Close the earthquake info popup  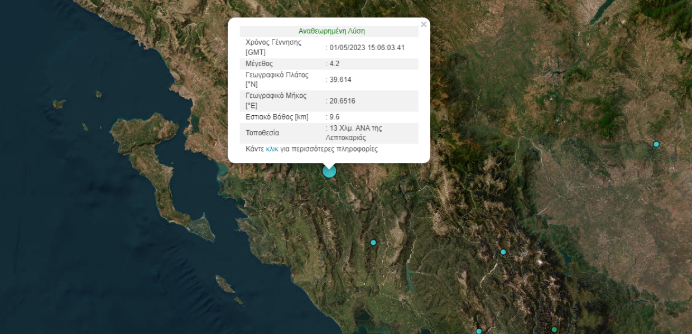[x=424, y=24]
